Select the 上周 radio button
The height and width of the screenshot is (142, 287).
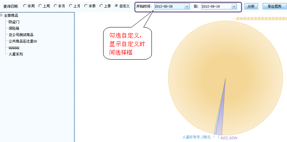click(x=40, y=6)
